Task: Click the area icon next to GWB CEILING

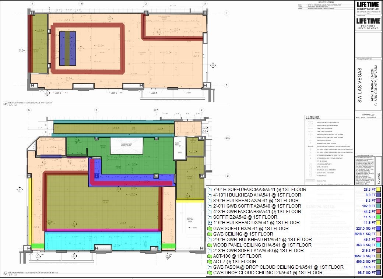Action: click(x=210, y=234)
